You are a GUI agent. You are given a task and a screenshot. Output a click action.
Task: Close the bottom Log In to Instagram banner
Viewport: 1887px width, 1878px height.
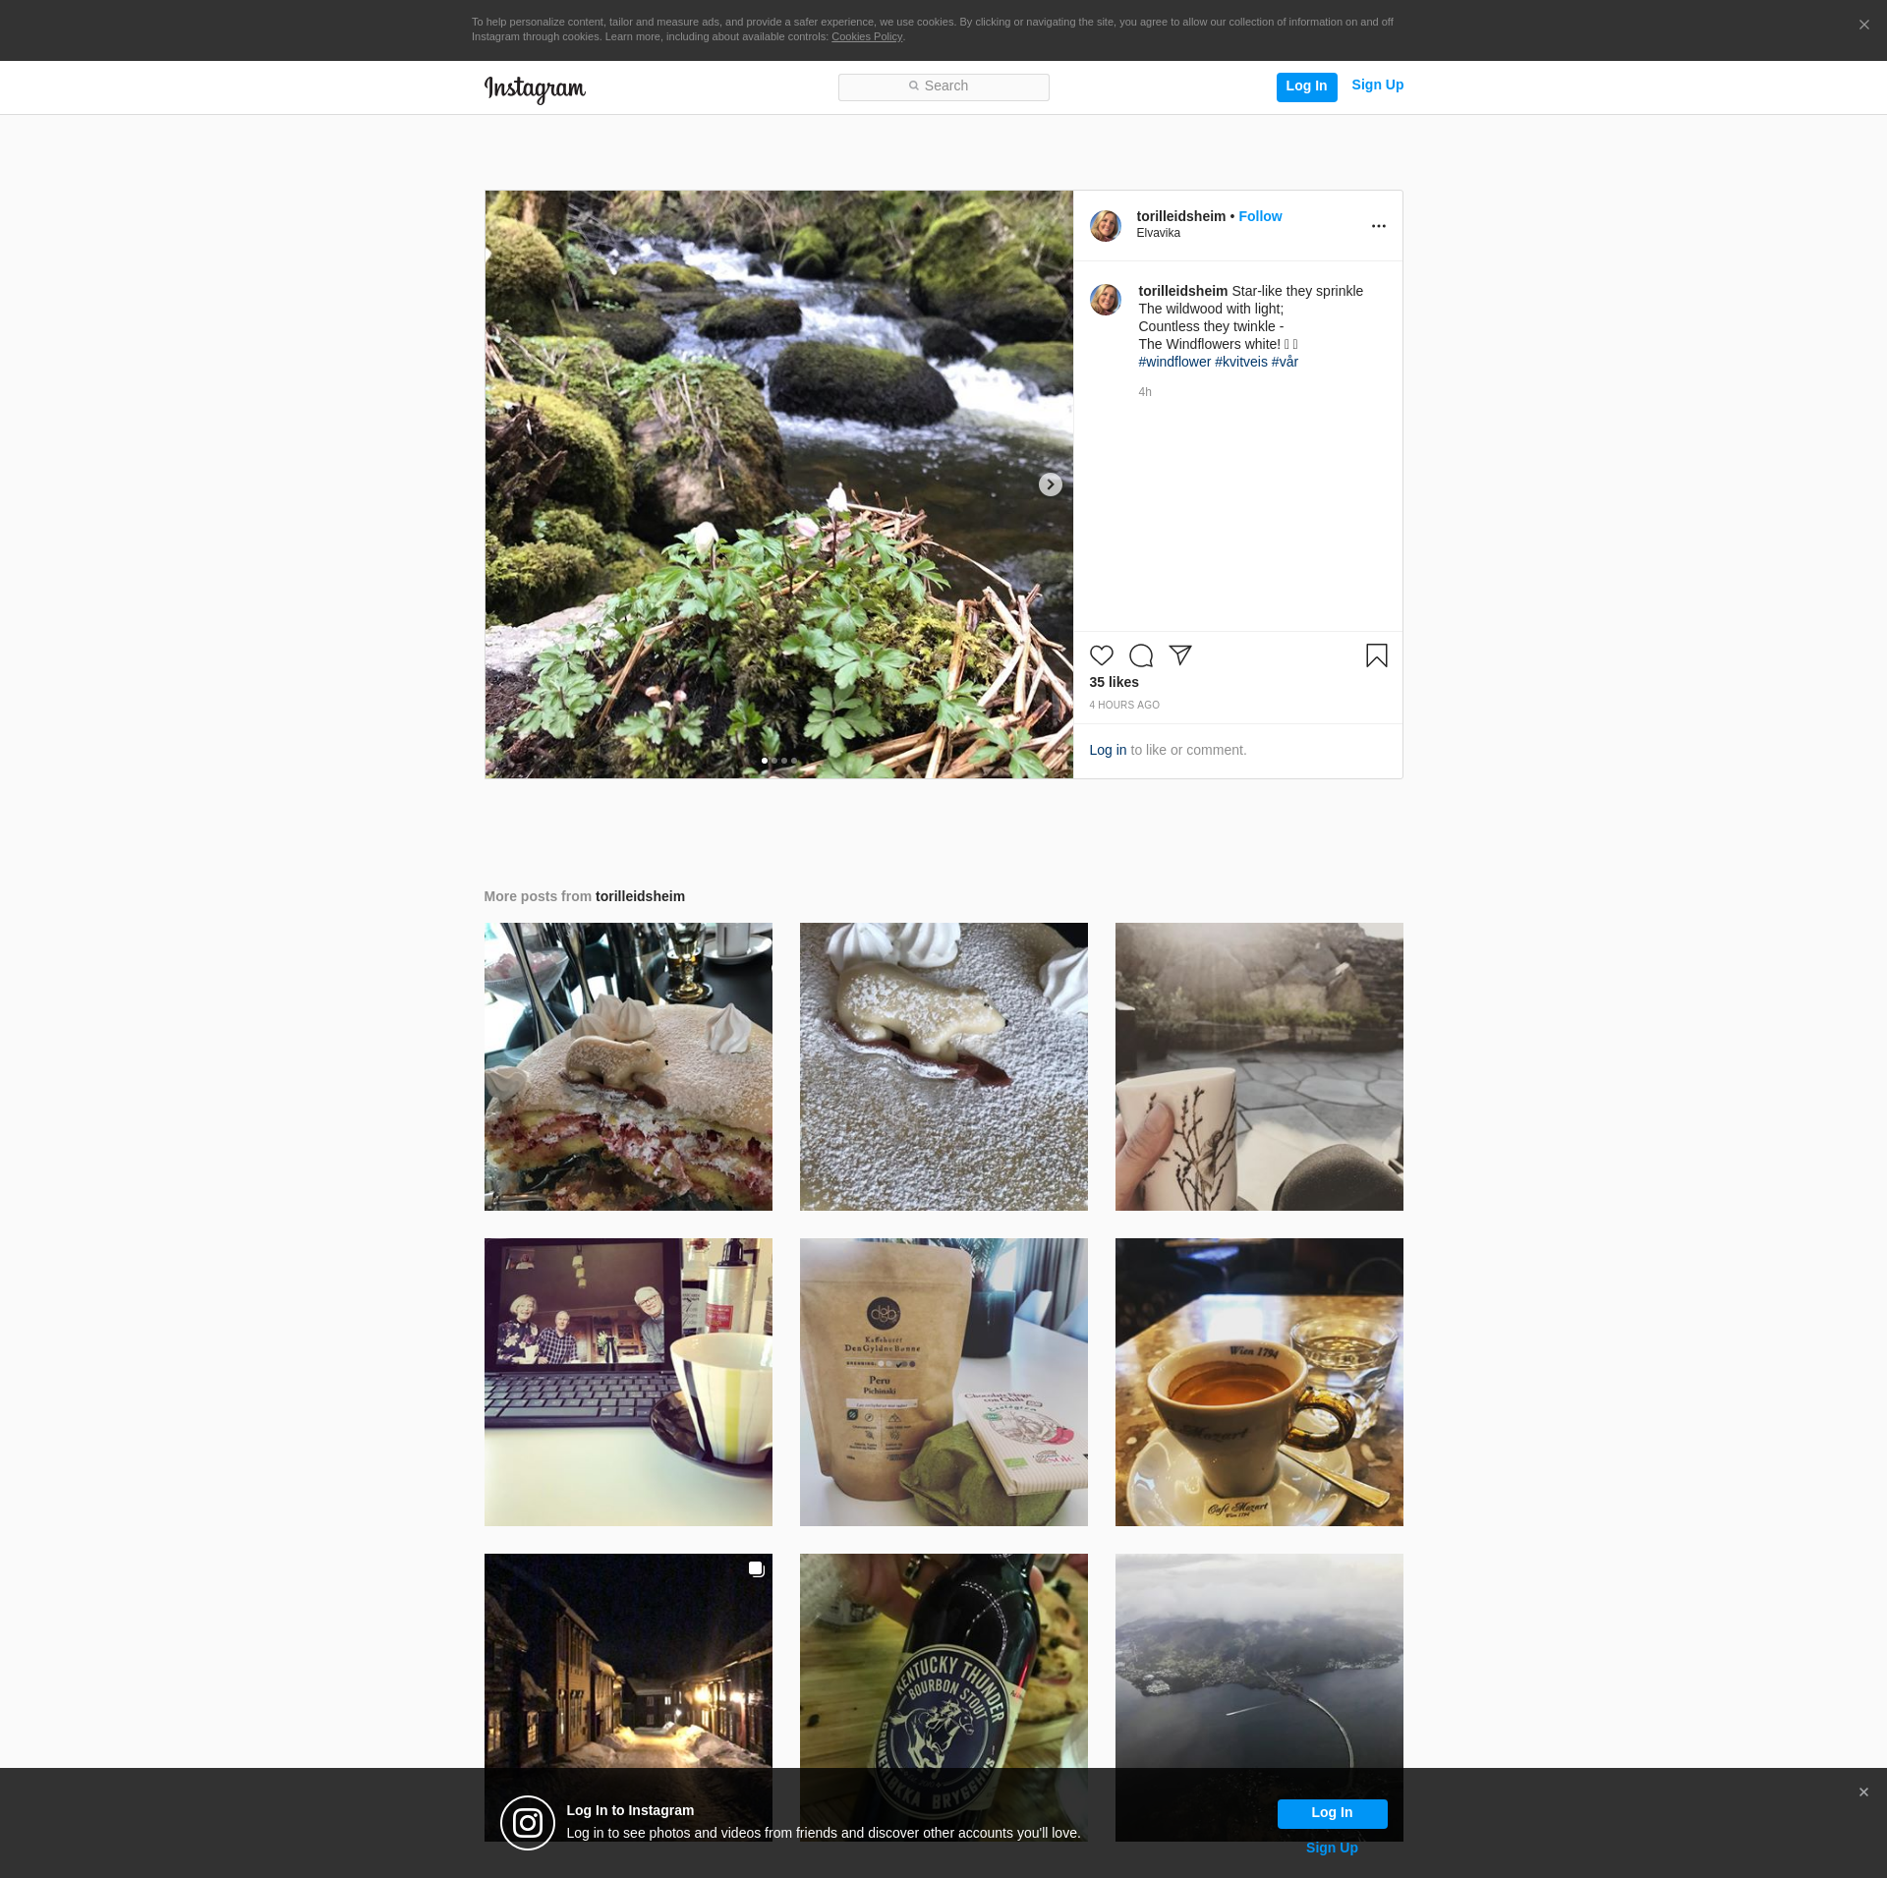click(x=1863, y=1793)
